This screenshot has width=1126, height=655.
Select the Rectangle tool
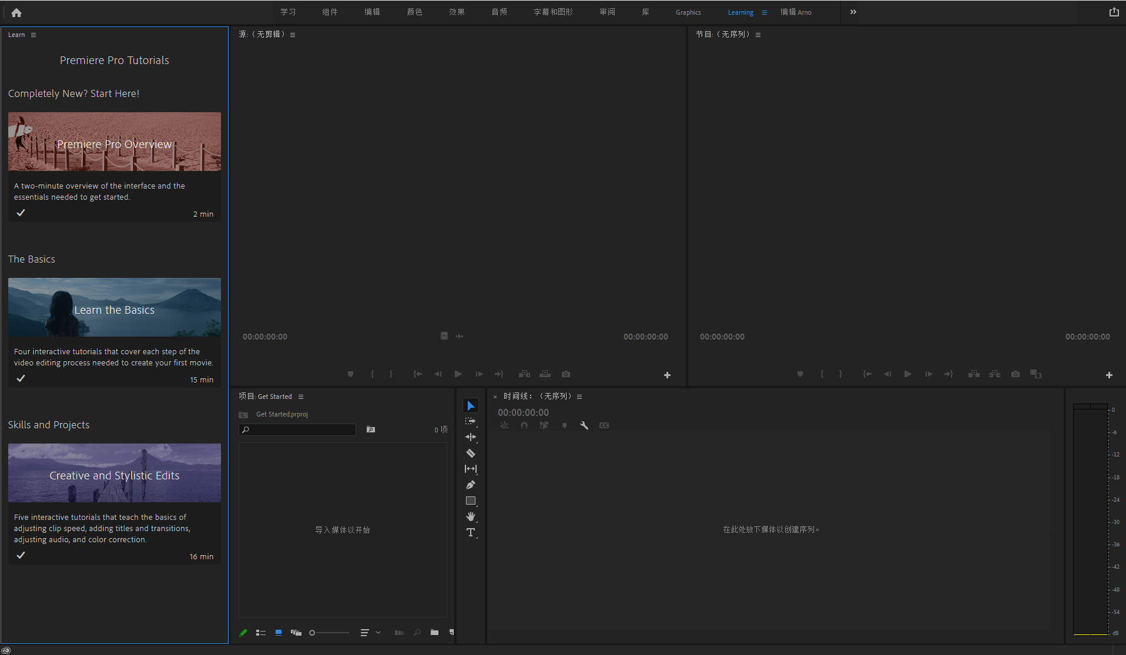point(471,501)
